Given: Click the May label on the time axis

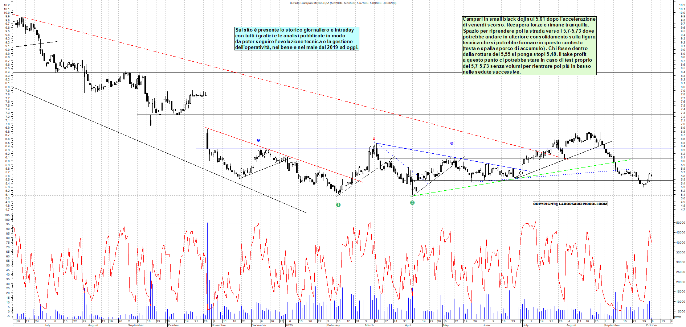Looking at the screenshot, I should coord(446,325).
